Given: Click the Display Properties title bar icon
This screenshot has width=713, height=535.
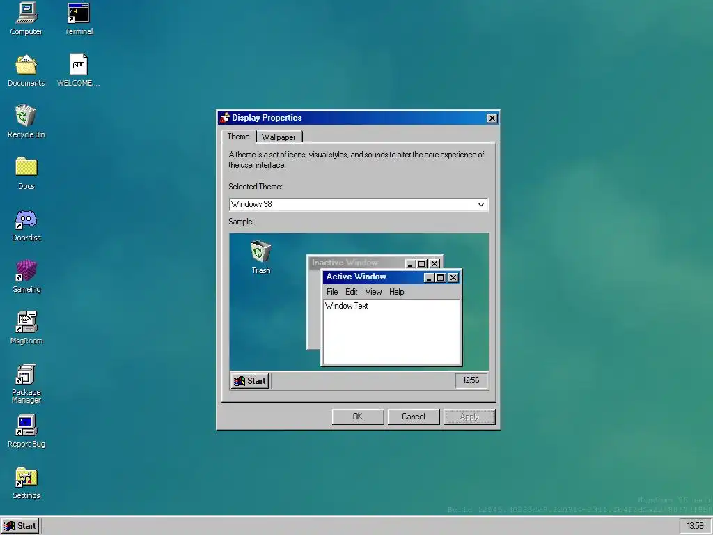Looking at the screenshot, I should pos(225,118).
